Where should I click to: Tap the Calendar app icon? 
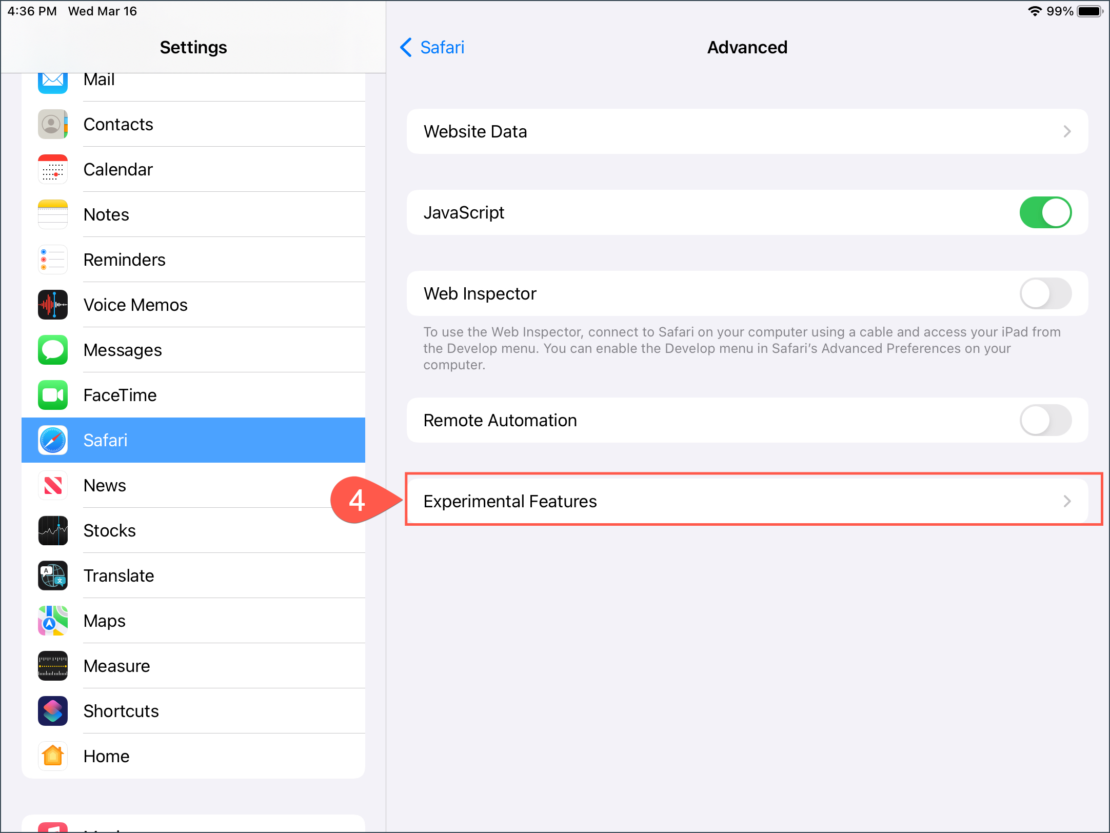[53, 169]
